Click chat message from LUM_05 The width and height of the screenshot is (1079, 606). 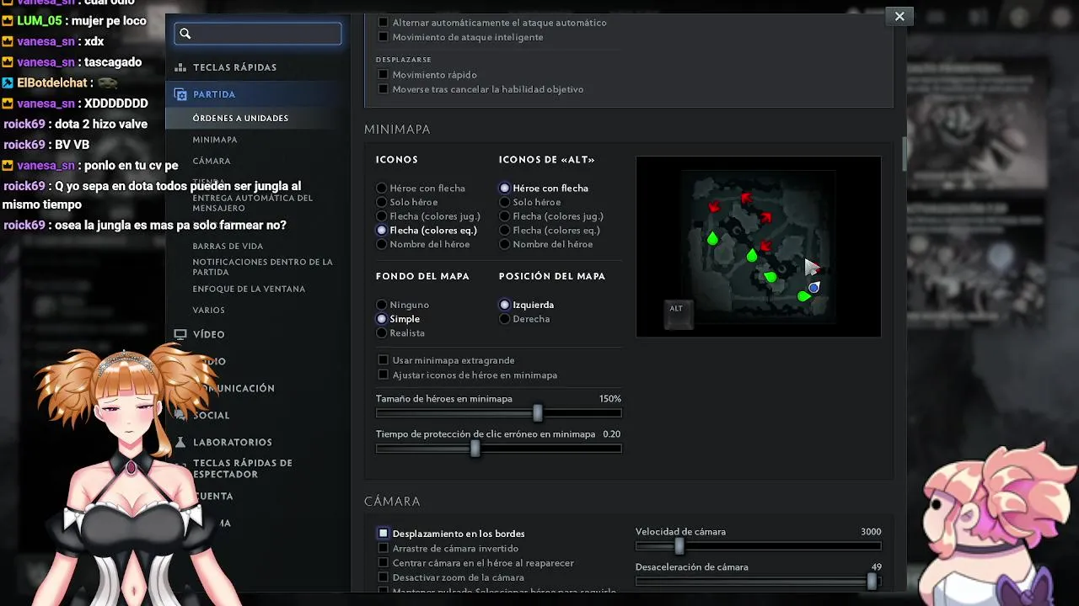tap(74, 21)
